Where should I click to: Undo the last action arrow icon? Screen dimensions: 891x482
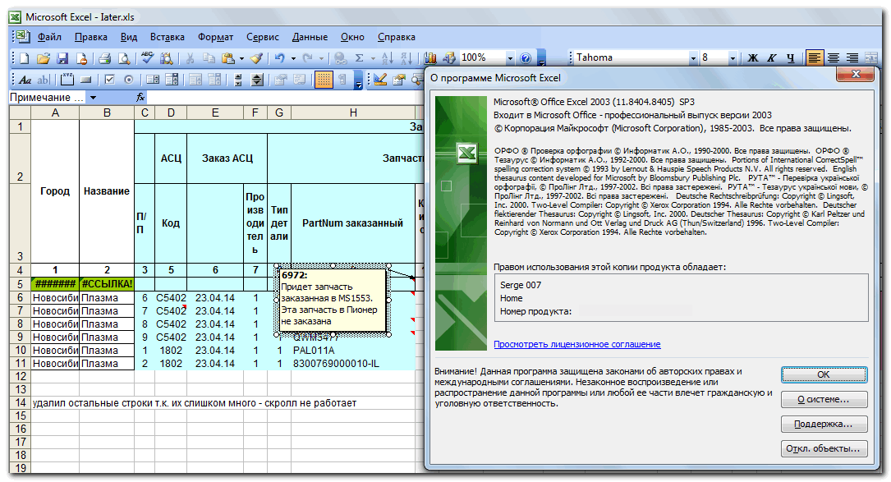click(x=279, y=58)
